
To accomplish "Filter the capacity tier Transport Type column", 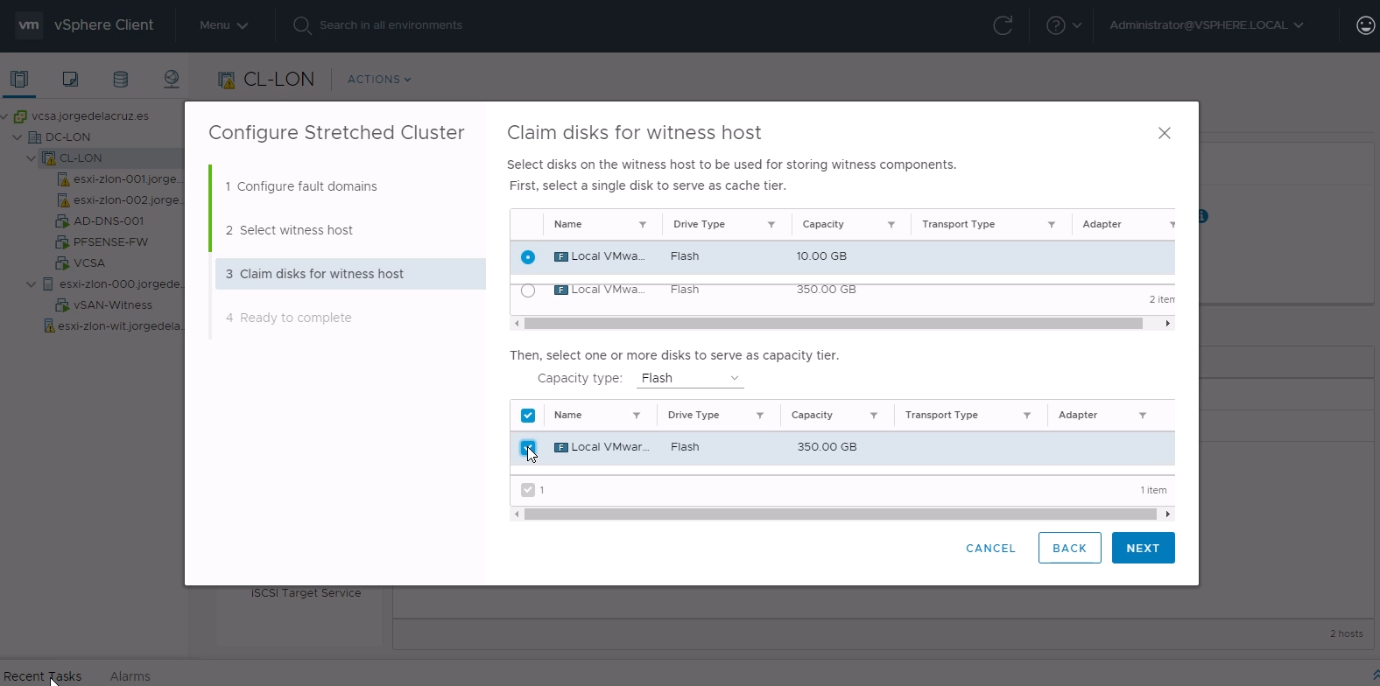I will click(1027, 416).
